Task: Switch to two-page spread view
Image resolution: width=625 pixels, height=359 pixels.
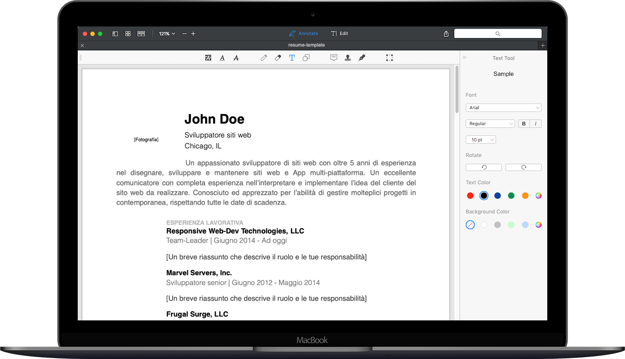Action: 141,34
